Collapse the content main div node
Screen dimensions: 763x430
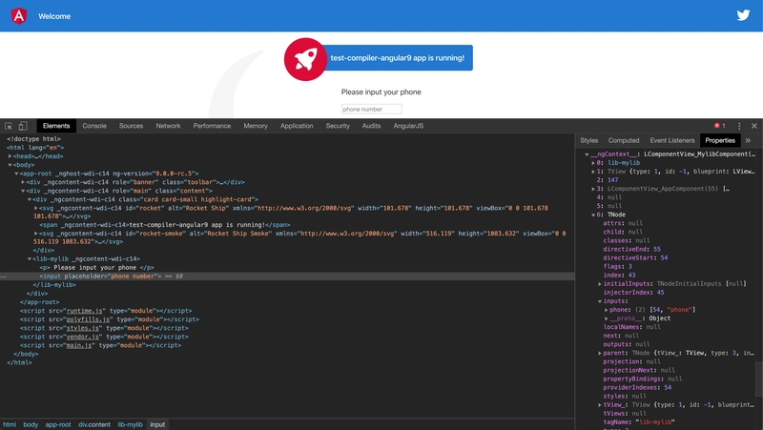point(22,191)
